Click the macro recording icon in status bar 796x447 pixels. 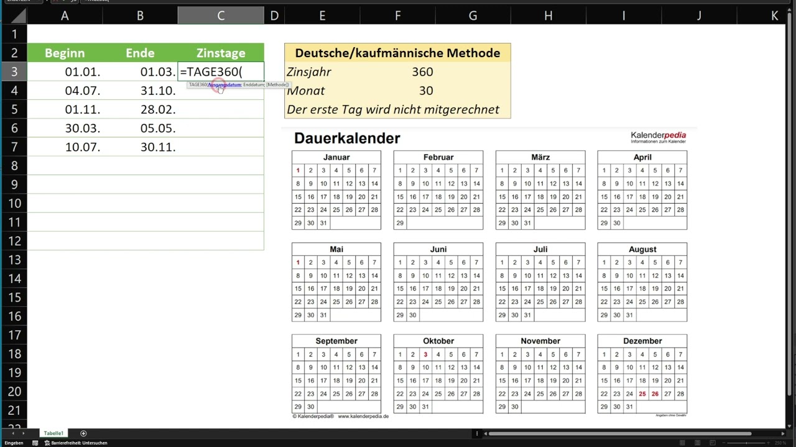tap(35, 443)
